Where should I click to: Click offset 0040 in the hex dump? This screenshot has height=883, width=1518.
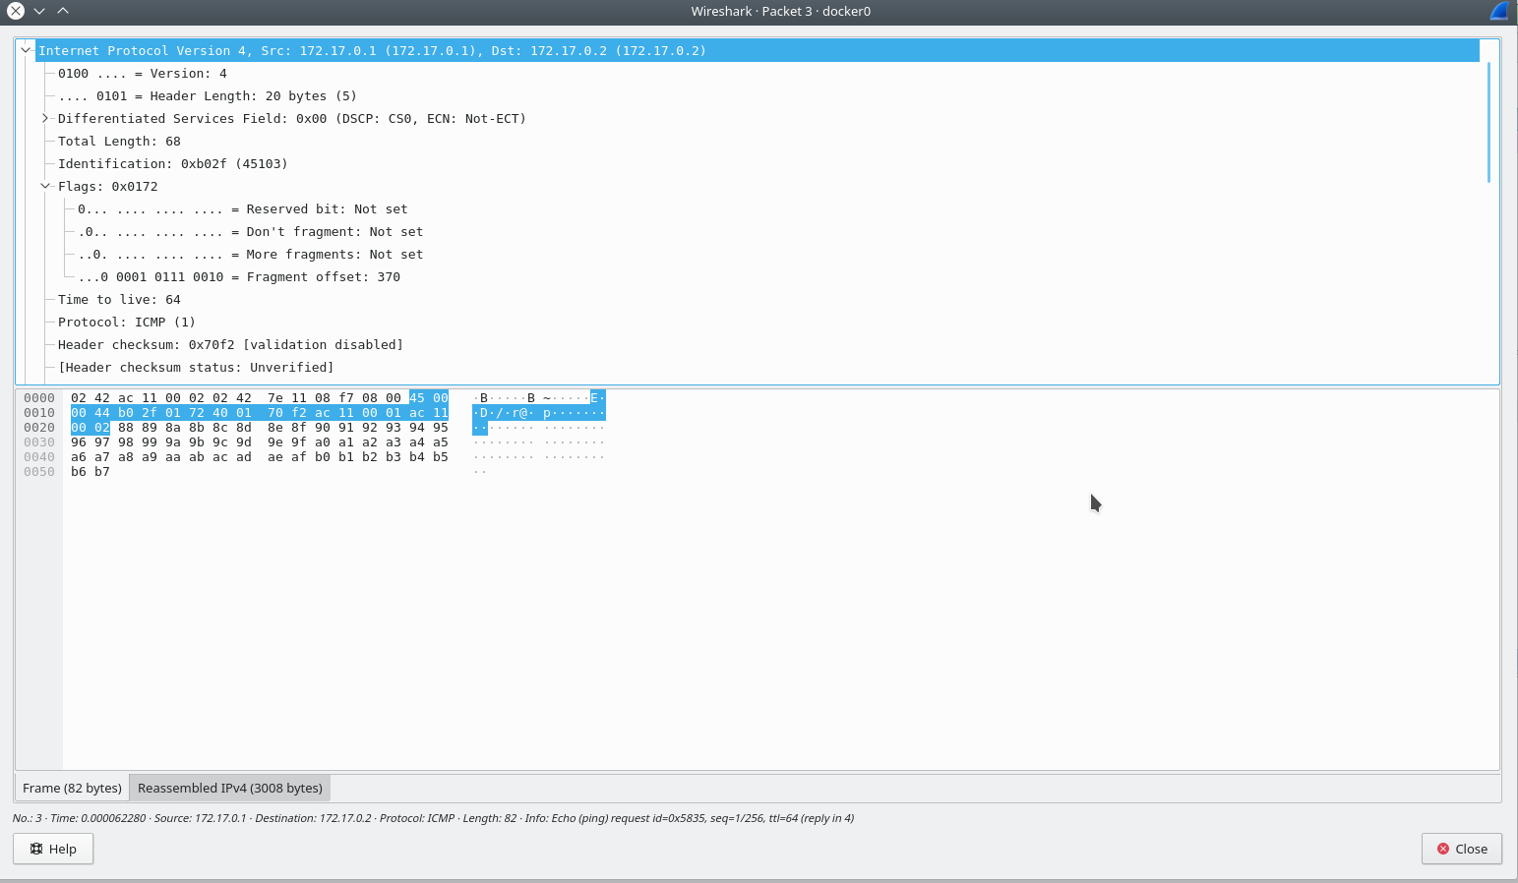39,457
